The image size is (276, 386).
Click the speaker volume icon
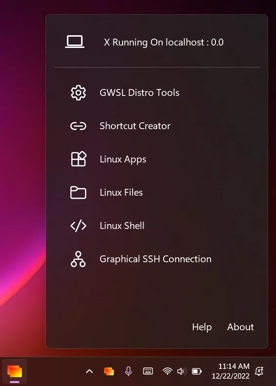pos(182,371)
